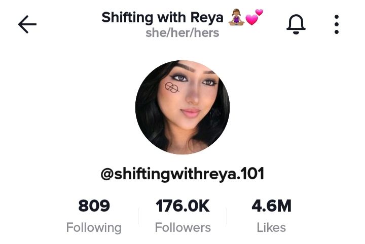Tap the infinity symbol on avatar's cheek
Image resolution: width=365 pixels, height=244 pixels.
pyautogui.click(x=172, y=88)
